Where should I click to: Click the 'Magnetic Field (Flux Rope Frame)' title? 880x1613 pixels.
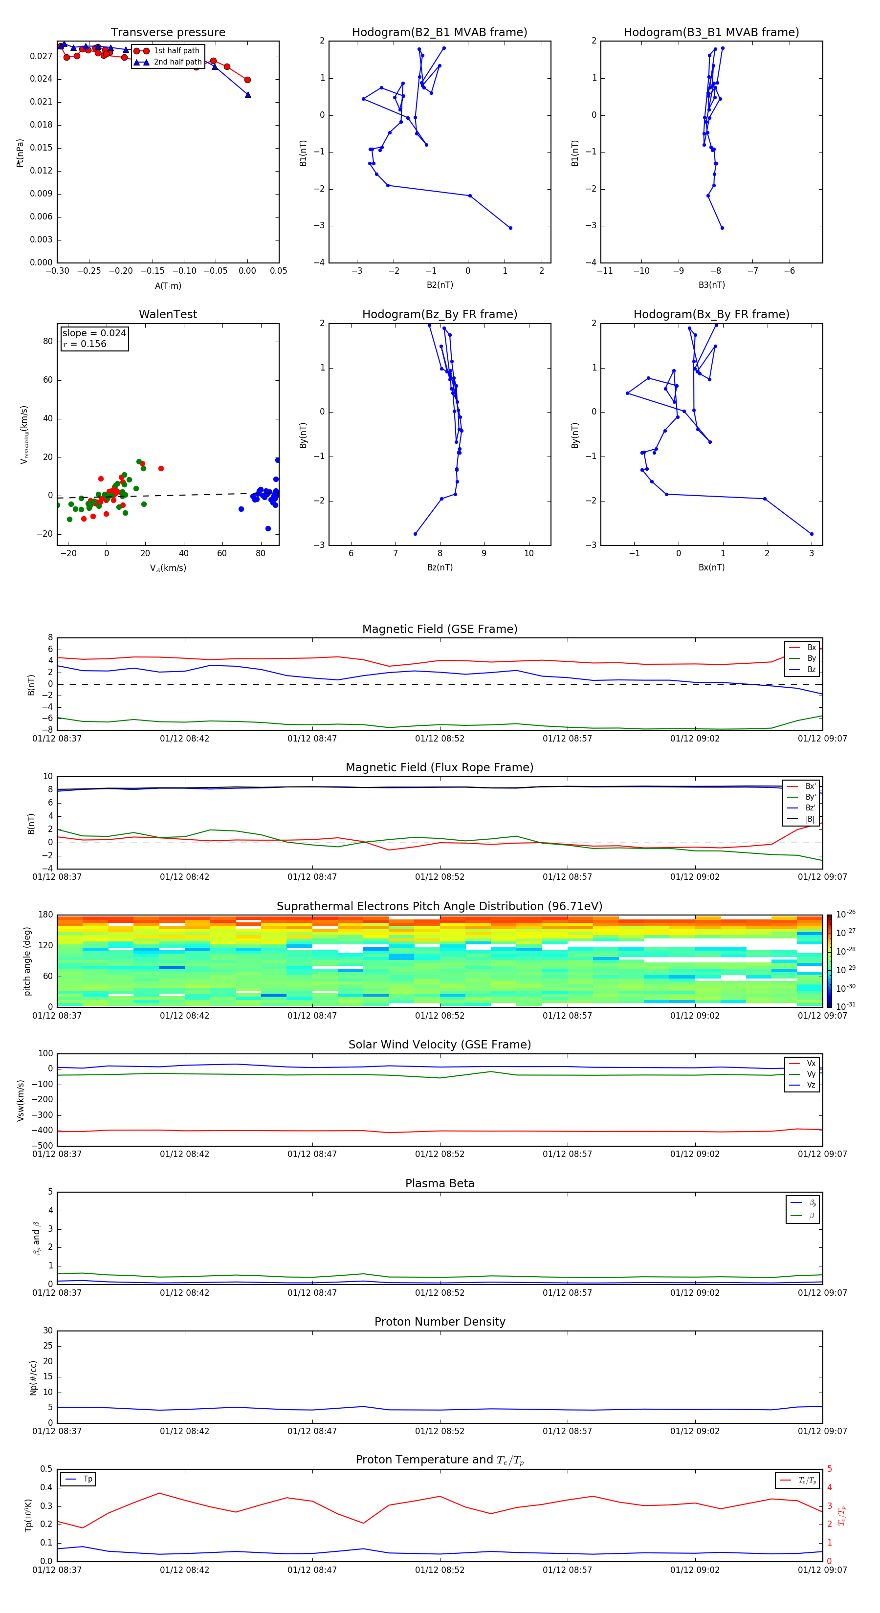440,768
